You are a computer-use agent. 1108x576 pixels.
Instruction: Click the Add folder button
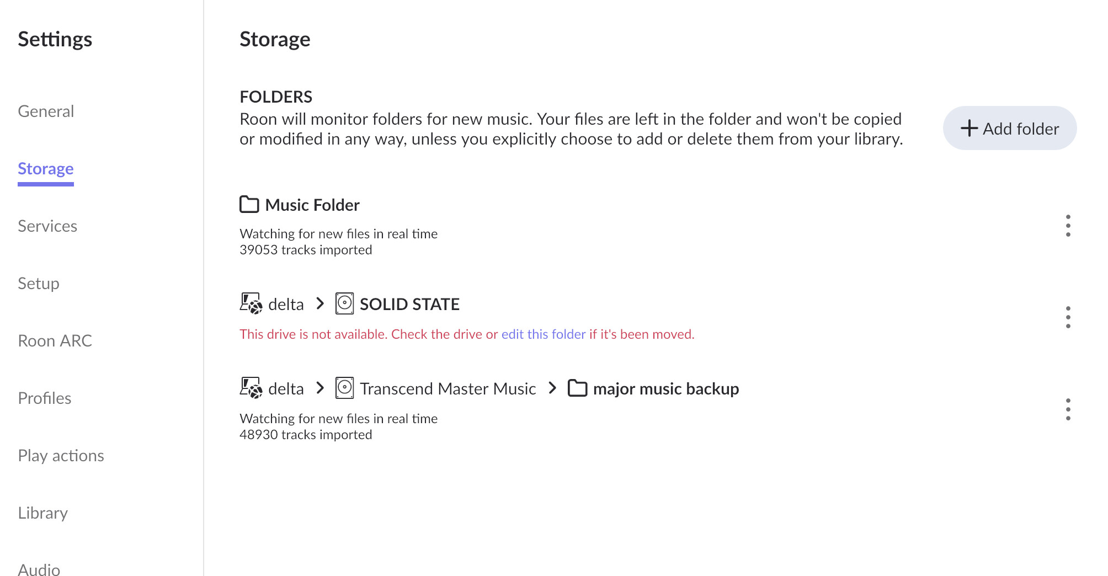(1009, 129)
